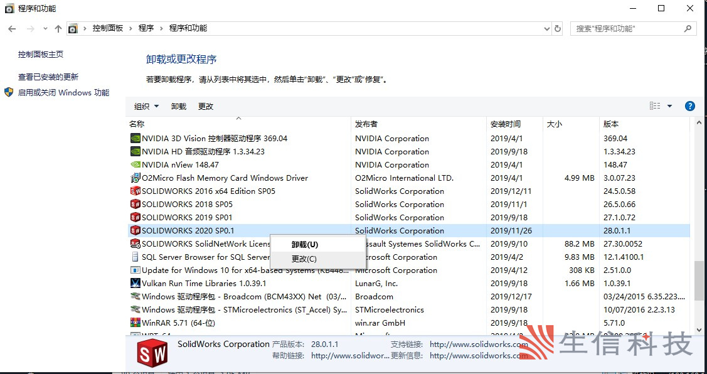The width and height of the screenshot is (707, 374).
Task: Click the 'LunarG, Inc.' publisher cell
Action: pyautogui.click(x=376, y=283)
